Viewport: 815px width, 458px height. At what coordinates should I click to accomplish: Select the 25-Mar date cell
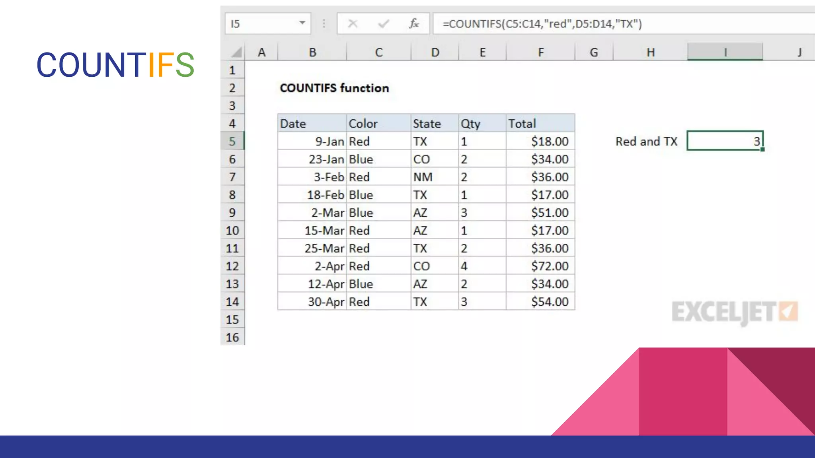312,248
